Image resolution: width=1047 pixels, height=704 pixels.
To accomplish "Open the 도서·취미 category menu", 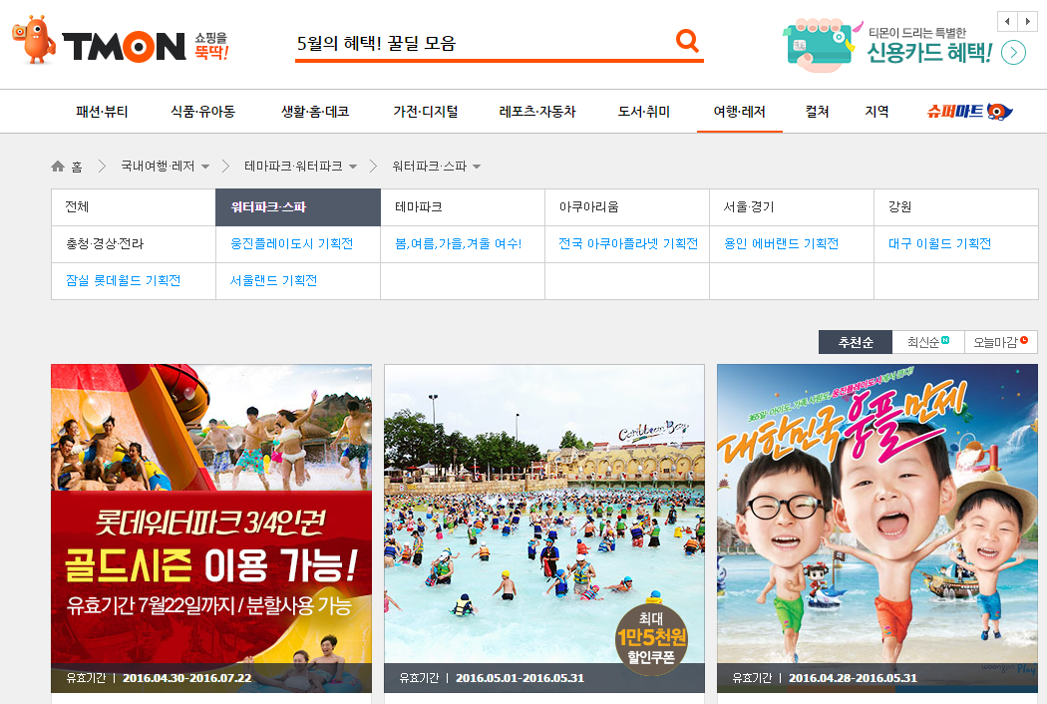I will coord(644,112).
